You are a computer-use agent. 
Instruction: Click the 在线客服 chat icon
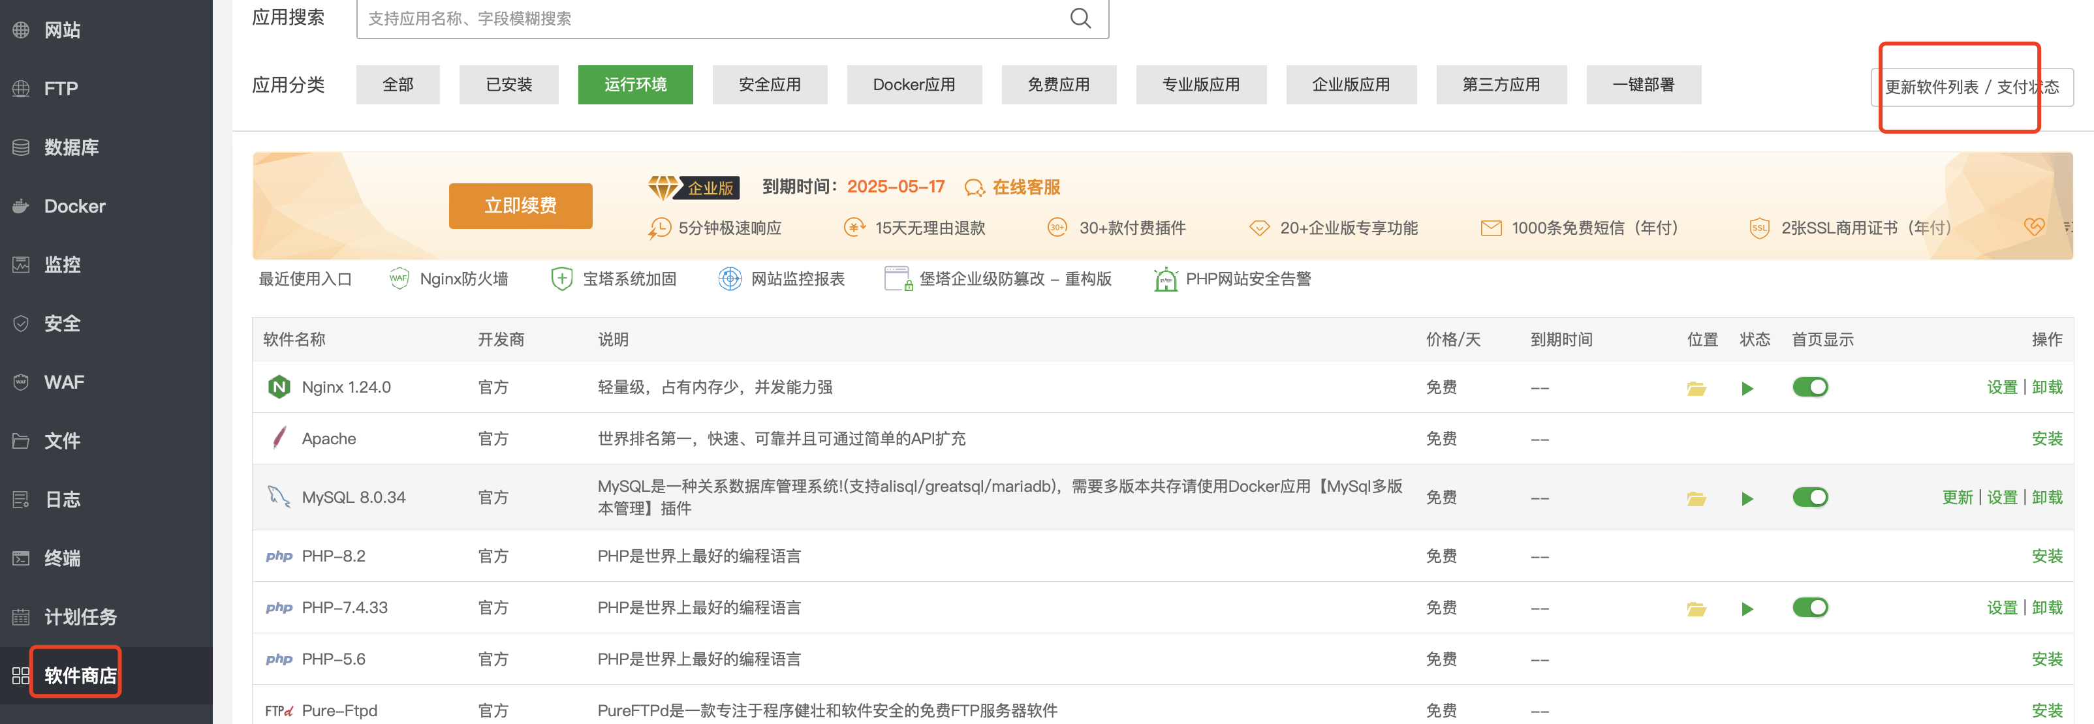click(974, 188)
